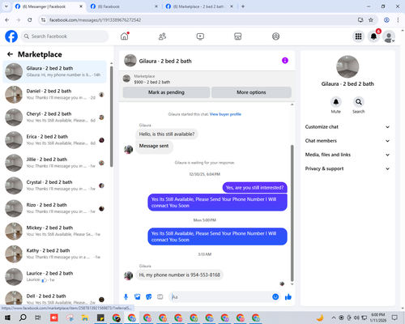The height and width of the screenshot is (324, 405).
Task: Open the emoji picker in message box
Action: coord(275,297)
